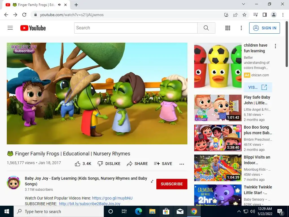Open Chrome three-dot menu
The width and height of the screenshot is (289, 217).
(283, 15)
